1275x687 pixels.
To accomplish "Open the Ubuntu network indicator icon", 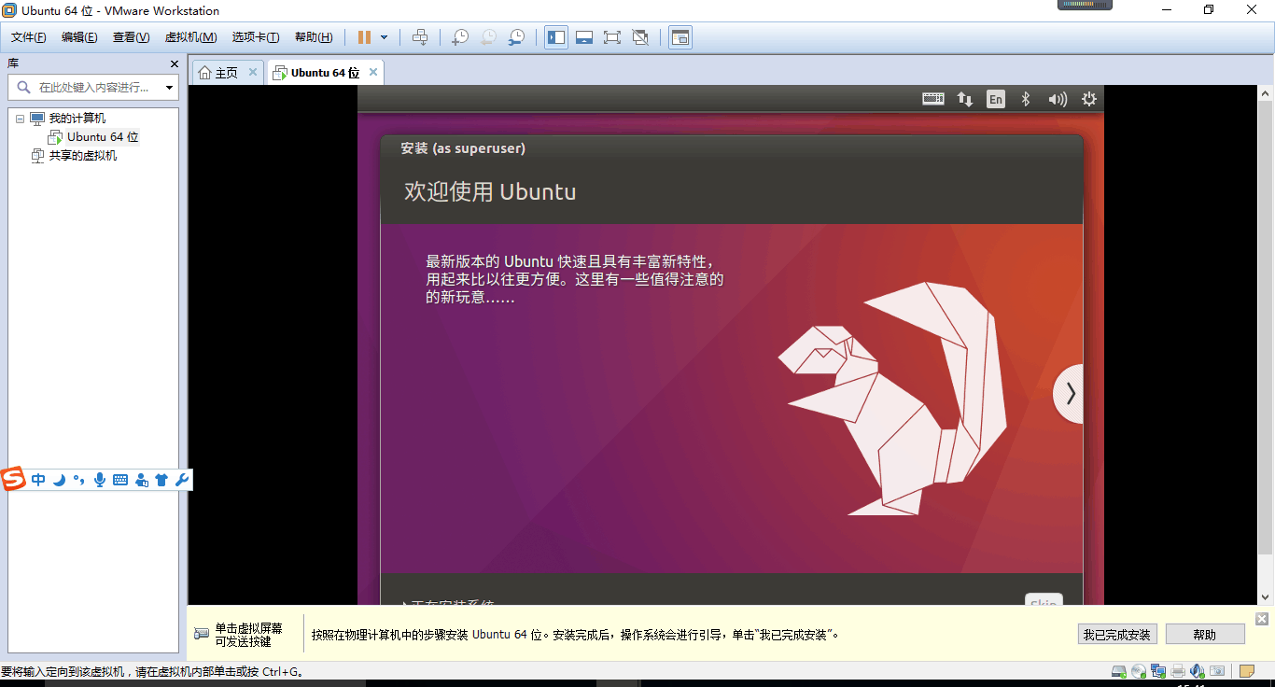I will pyautogui.click(x=965, y=99).
